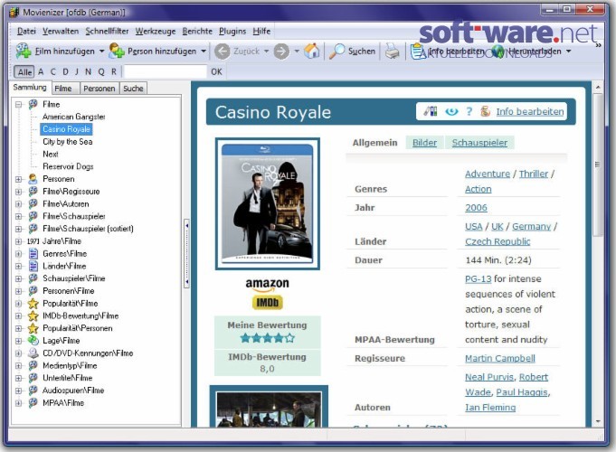Filter list by letter C
Screen dimensions: 616x452
[x=53, y=71]
